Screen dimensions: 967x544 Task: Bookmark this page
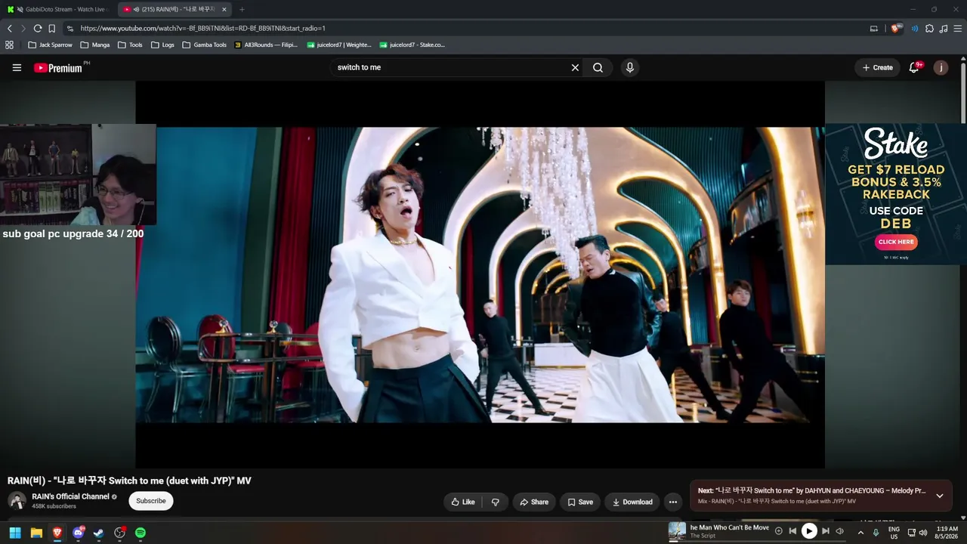tap(51, 28)
